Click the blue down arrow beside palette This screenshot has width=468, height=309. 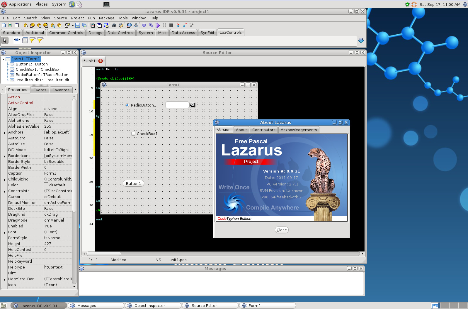click(361, 40)
